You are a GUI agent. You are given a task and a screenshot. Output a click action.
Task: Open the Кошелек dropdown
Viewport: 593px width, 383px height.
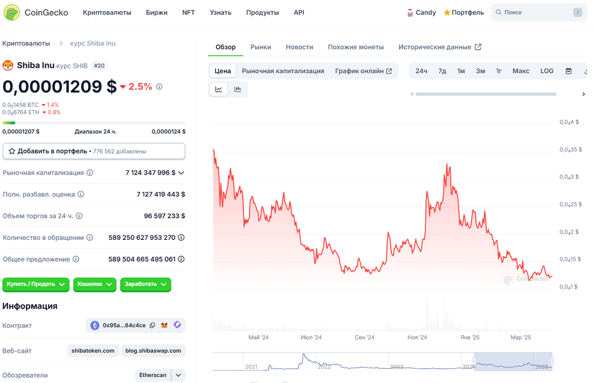(95, 284)
